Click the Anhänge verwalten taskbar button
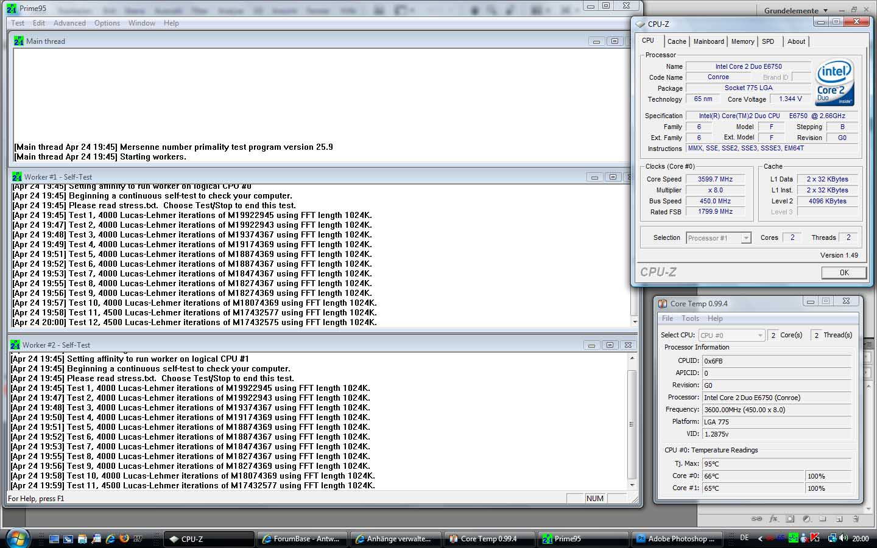Image resolution: width=877 pixels, height=548 pixels. pyautogui.click(x=395, y=539)
